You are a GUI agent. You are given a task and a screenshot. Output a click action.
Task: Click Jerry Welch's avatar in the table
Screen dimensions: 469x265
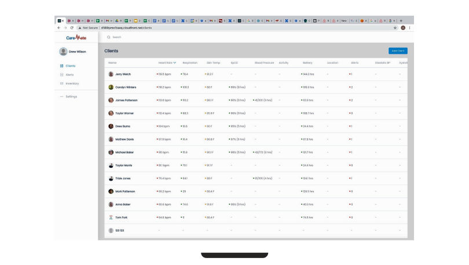click(111, 74)
